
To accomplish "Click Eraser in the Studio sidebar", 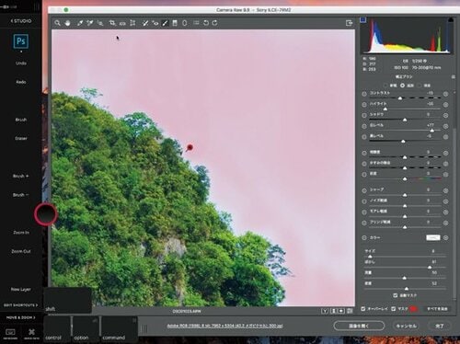I will pos(21,138).
